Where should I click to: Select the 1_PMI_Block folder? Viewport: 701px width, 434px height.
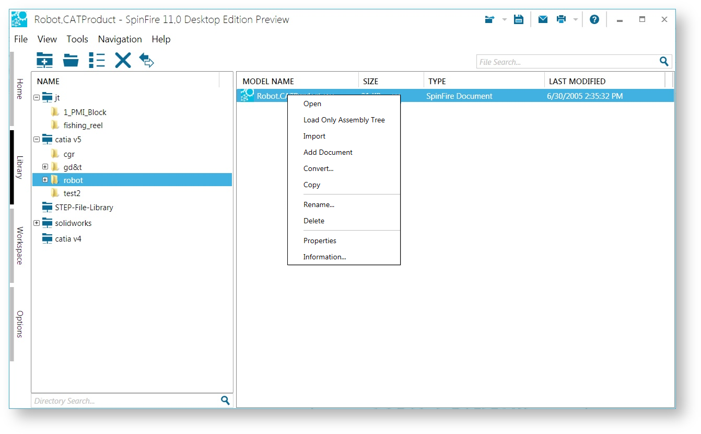point(85,112)
